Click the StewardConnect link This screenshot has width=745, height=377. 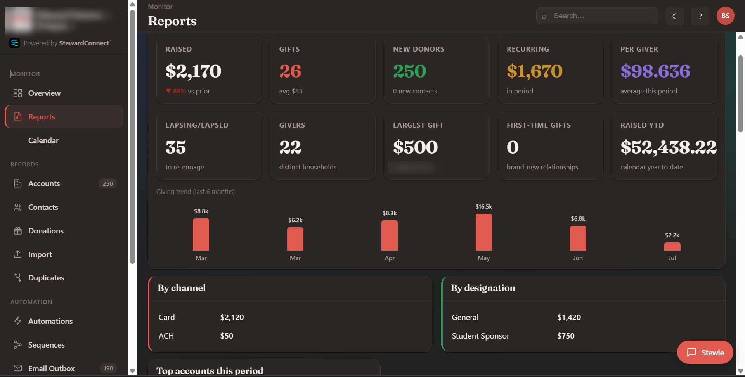pos(84,43)
